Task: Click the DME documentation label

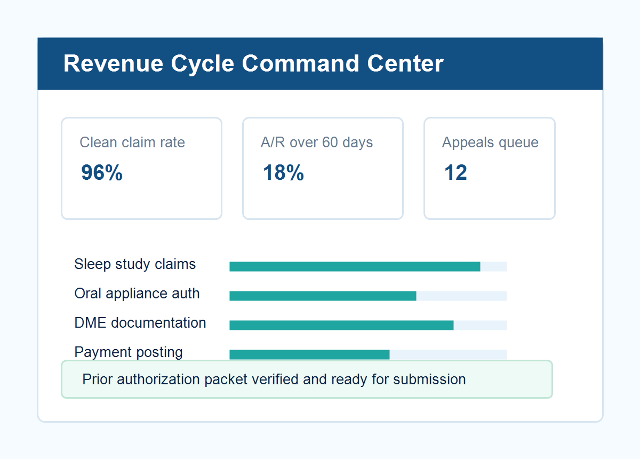Action: [x=140, y=323]
